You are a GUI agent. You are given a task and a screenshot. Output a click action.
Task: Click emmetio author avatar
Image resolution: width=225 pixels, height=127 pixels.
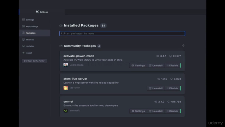click(x=66, y=110)
